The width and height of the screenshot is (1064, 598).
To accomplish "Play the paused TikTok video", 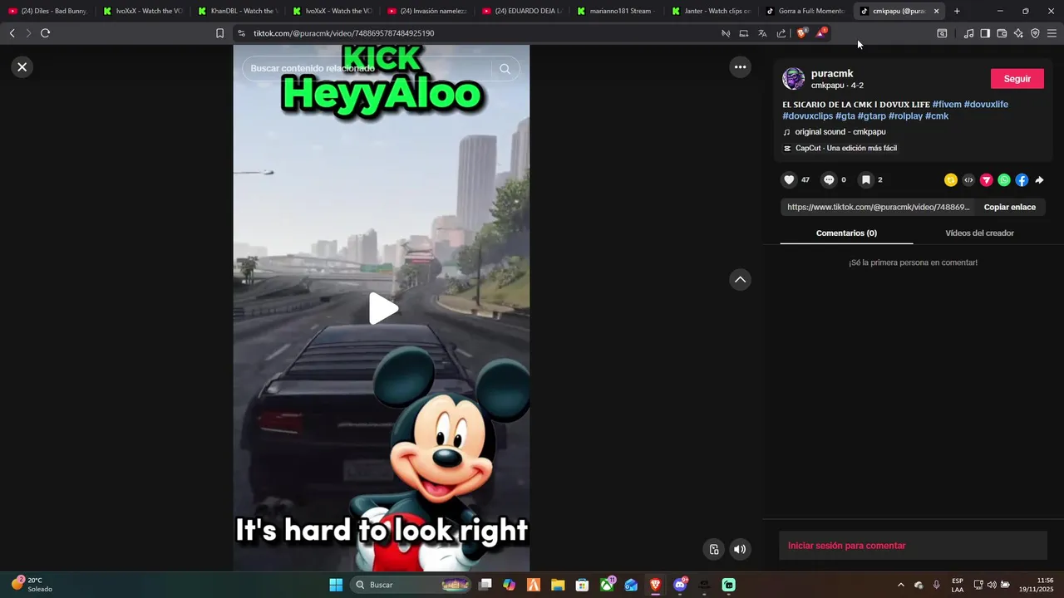I will coord(382,309).
